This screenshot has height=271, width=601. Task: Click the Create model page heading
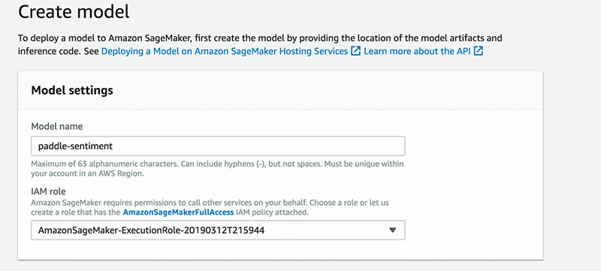(x=74, y=12)
